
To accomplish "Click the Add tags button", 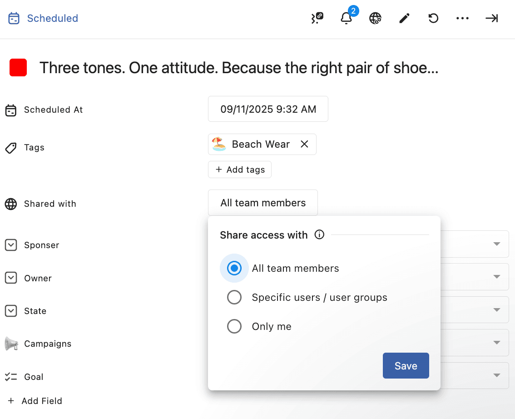I will (240, 170).
